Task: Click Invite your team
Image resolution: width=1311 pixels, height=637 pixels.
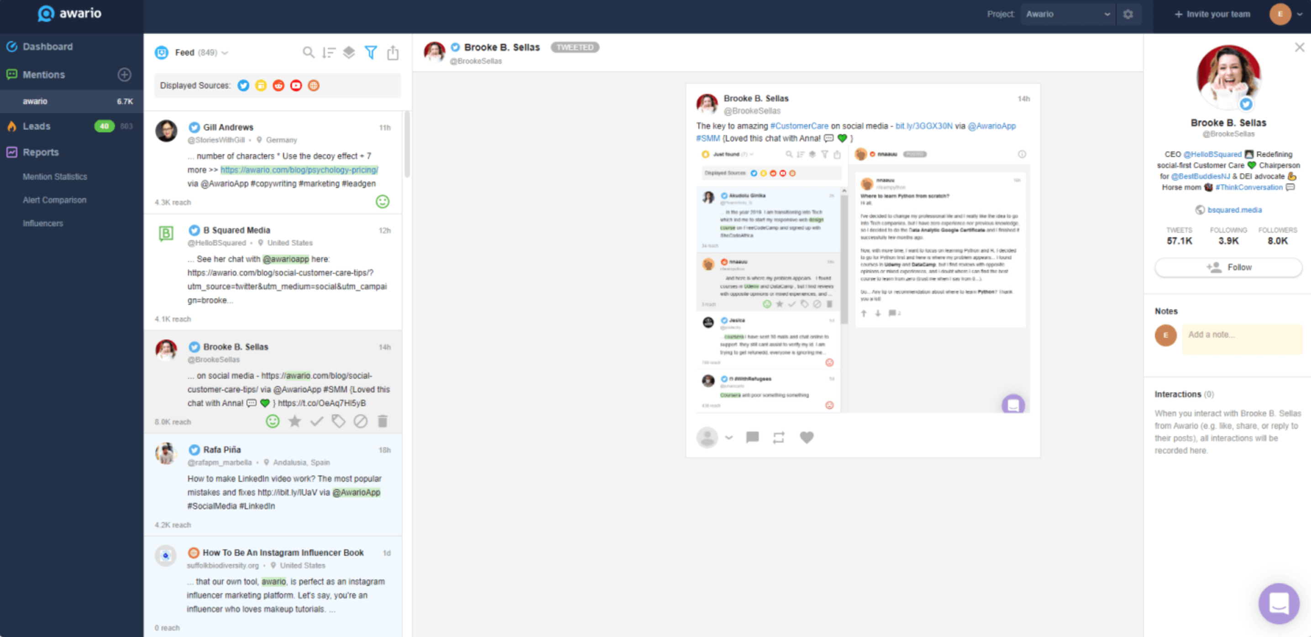Action: [x=1212, y=14]
